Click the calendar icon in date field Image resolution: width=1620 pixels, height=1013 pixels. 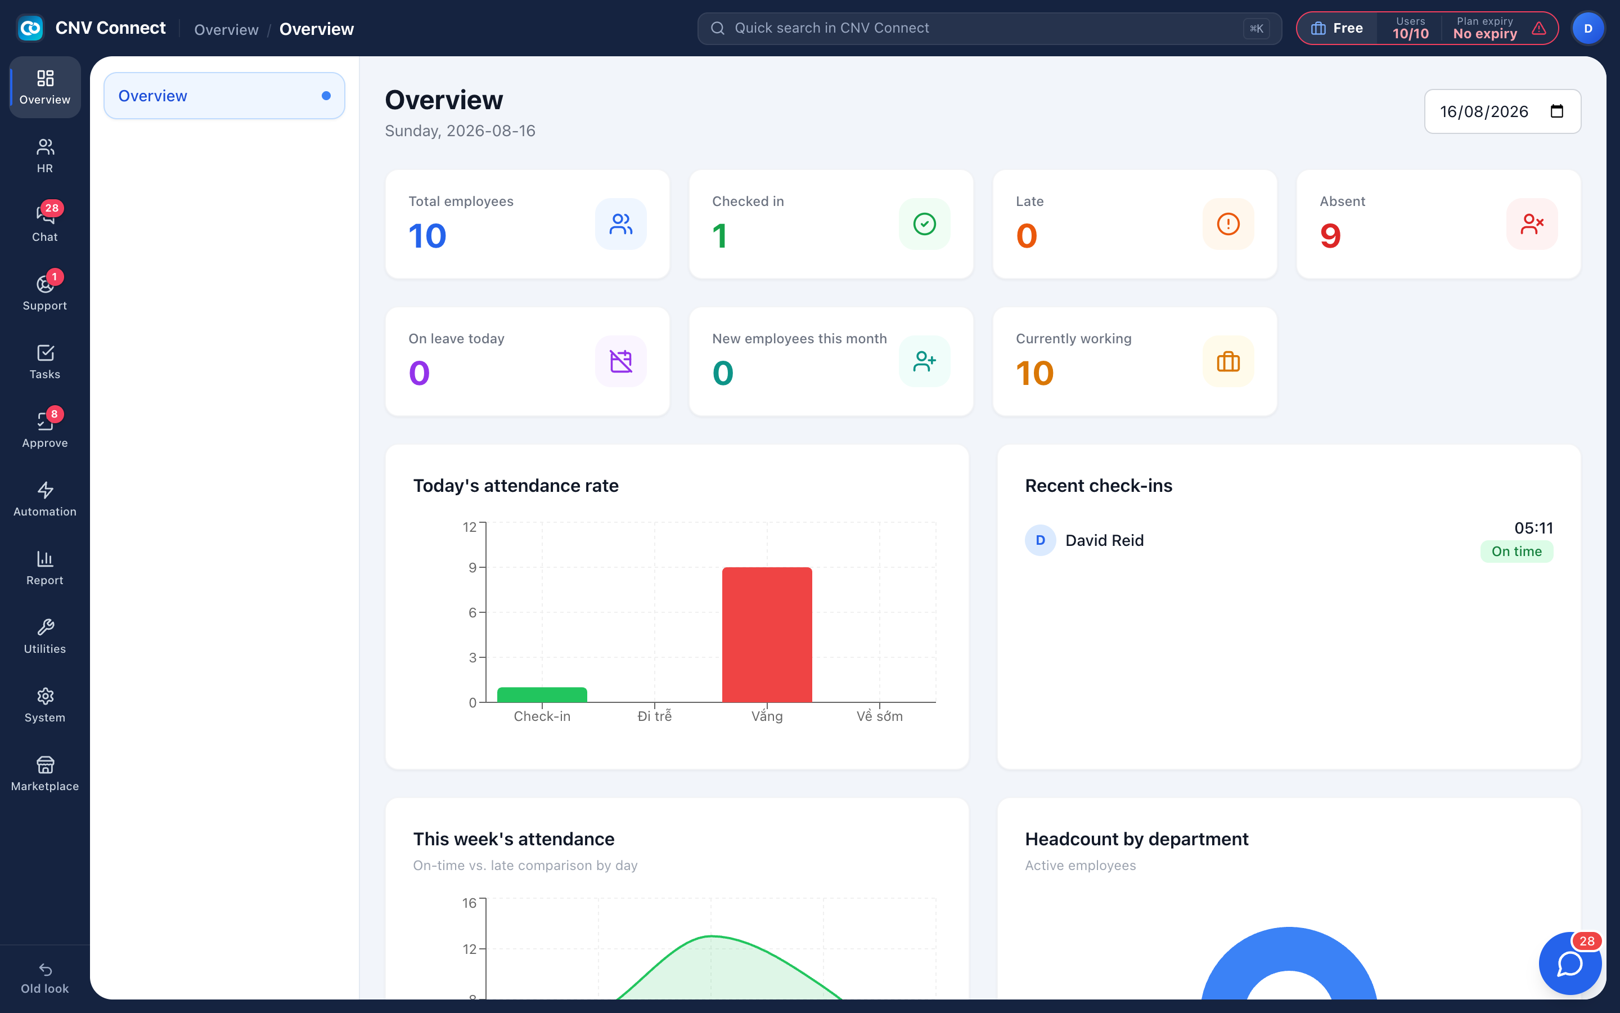click(1556, 111)
